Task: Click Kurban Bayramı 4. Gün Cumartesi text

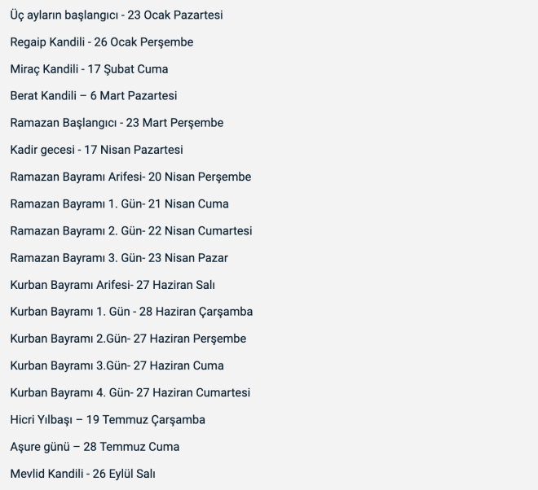Action: pos(130,392)
